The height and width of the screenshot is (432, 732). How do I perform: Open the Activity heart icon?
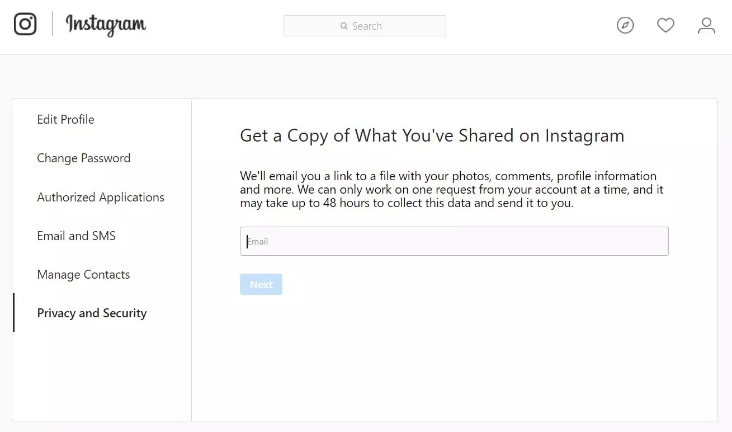tap(665, 25)
